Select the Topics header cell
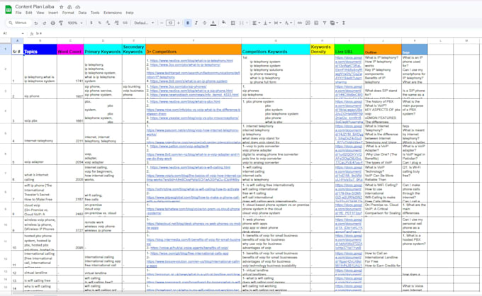Viewport: 482px width, 296px height. point(40,50)
